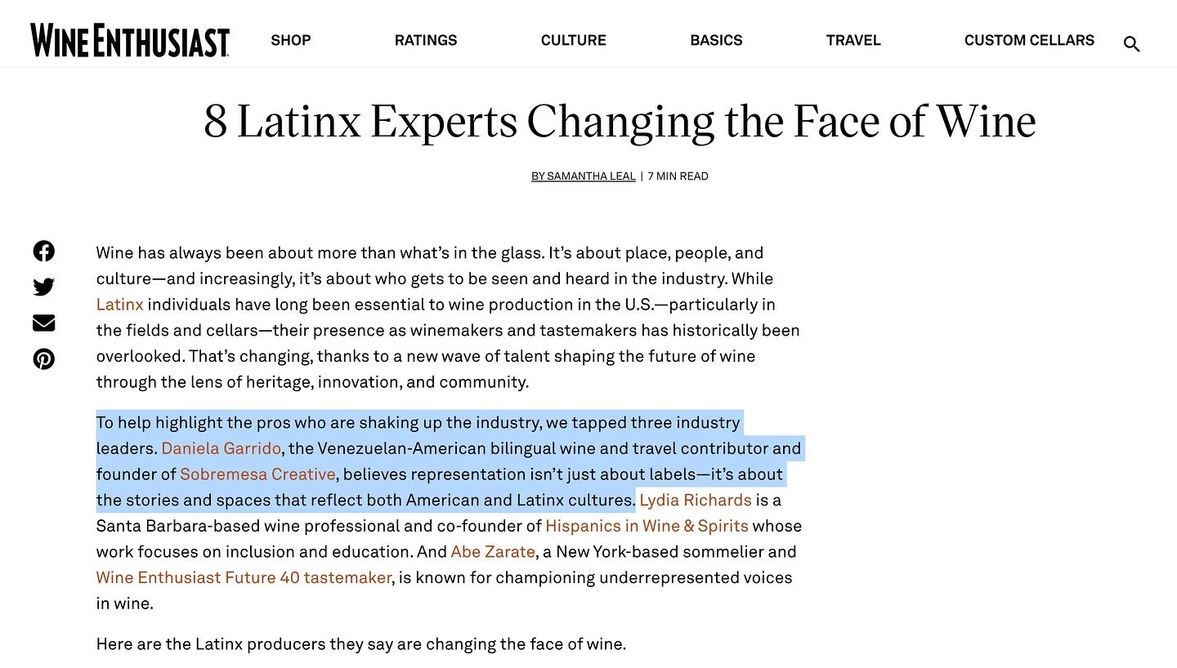The width and height of the screenshot is (1177, 668).
Task: Click sentence 'Here are the Latinx producers'
Action: click(x=361, y=644)
